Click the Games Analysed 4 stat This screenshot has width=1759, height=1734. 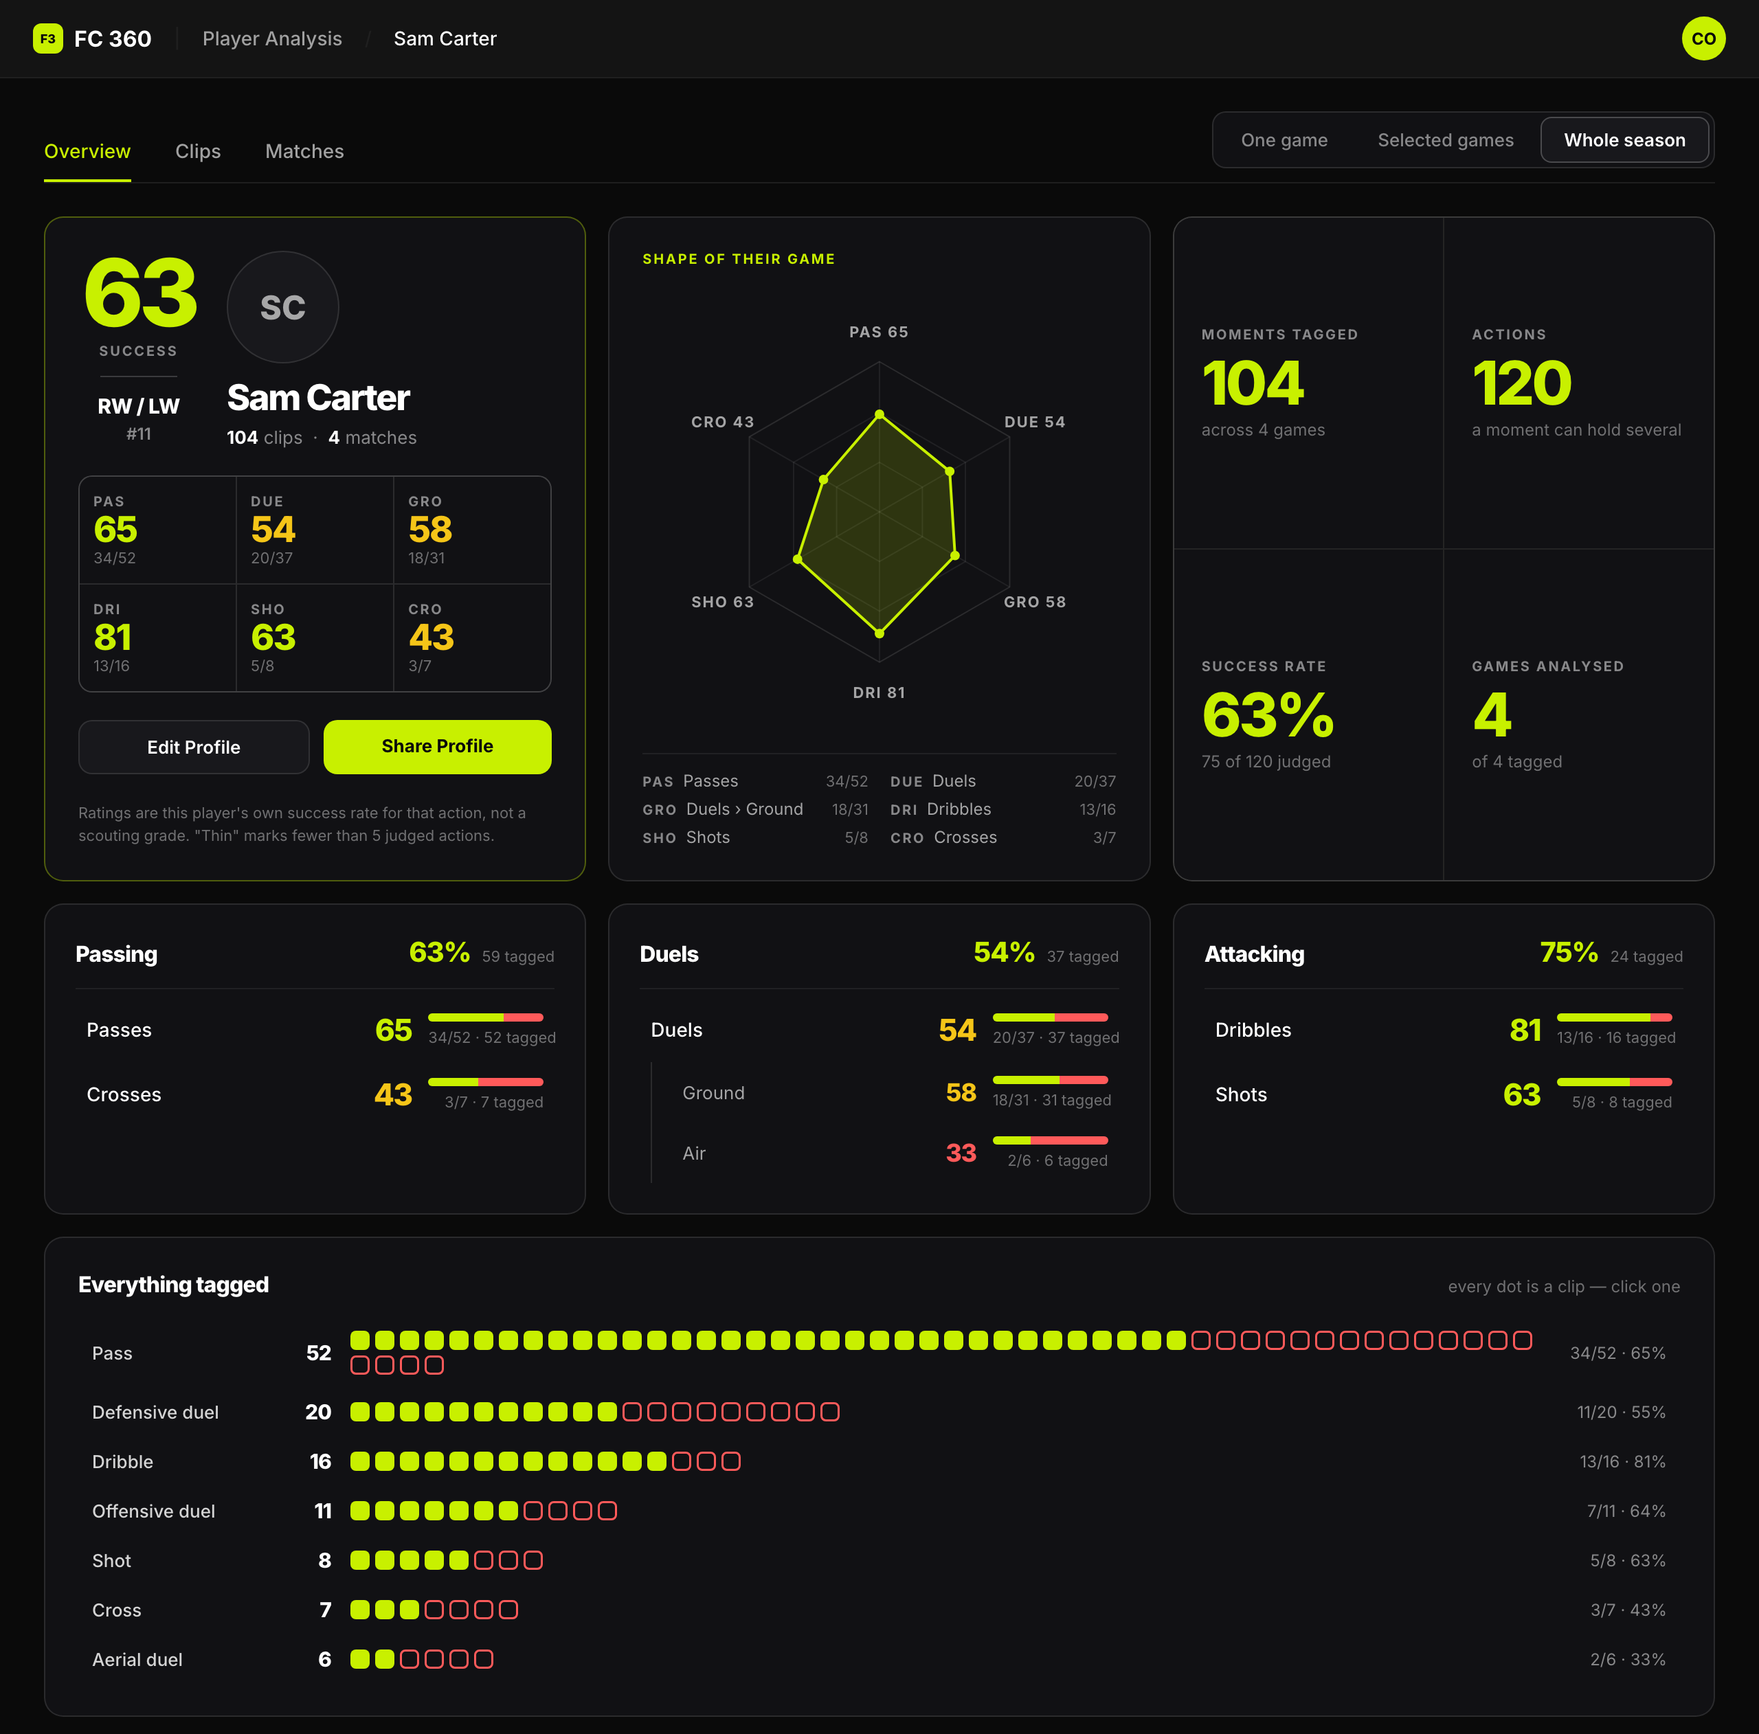pos(1579,715)
